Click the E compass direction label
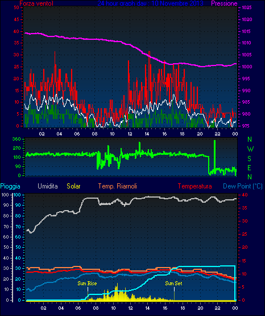The image size is (265, 316). click(x=249, y=167)
